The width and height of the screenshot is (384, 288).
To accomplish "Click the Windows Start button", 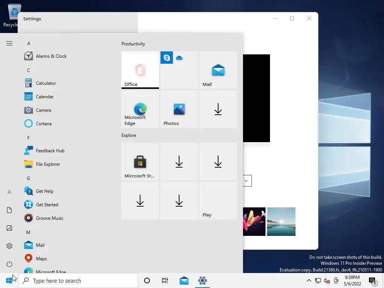I will [9, 280].
